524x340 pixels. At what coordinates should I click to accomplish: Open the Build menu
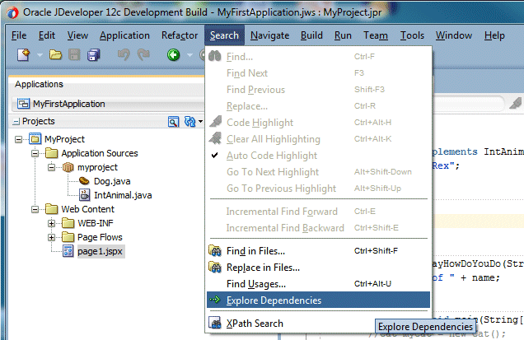click(311, 35)
